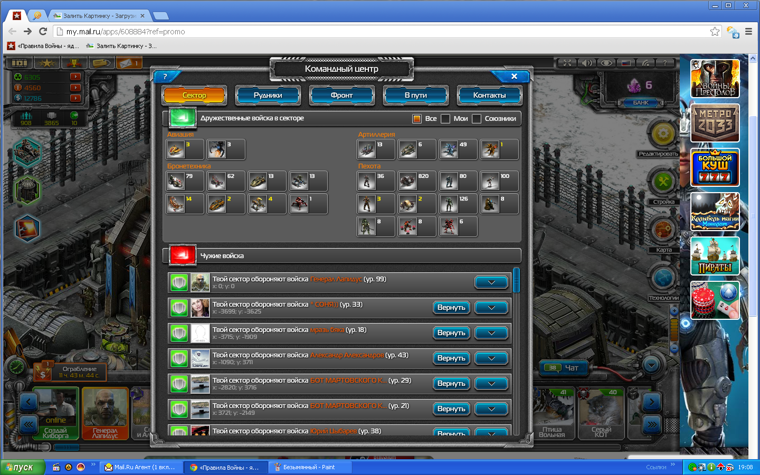Select the armor unit with count 79
The image size is (760, 475).
click(185, 181)
